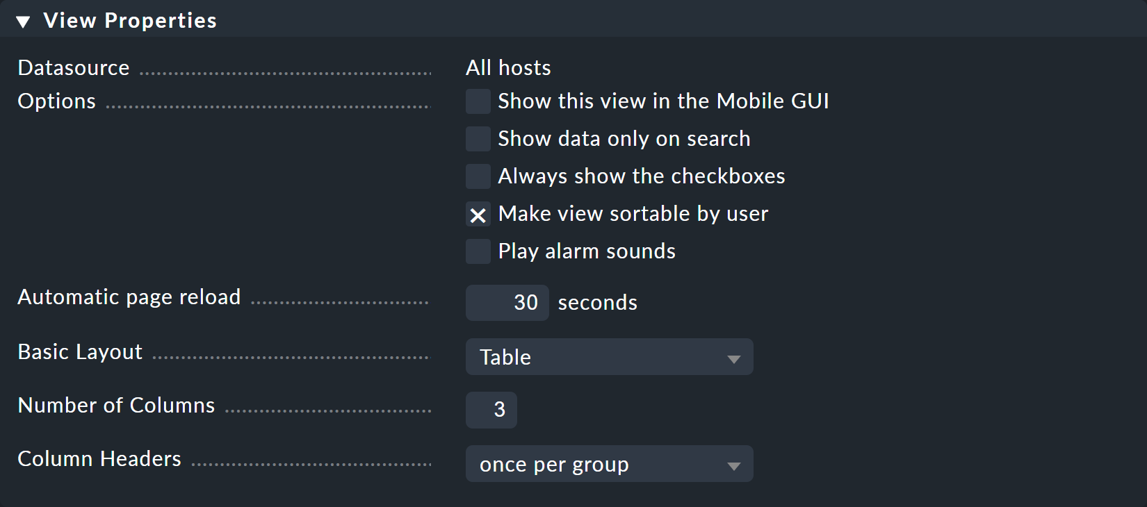Enable 'Show this view in the Mobile GUI'

coord(478,101)
